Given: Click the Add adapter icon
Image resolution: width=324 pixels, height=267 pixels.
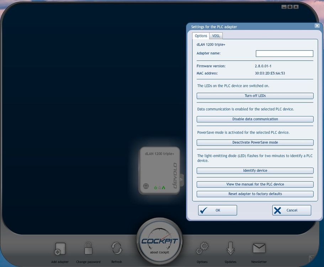Looking at the screenshot, I should [x=60, y=249].
